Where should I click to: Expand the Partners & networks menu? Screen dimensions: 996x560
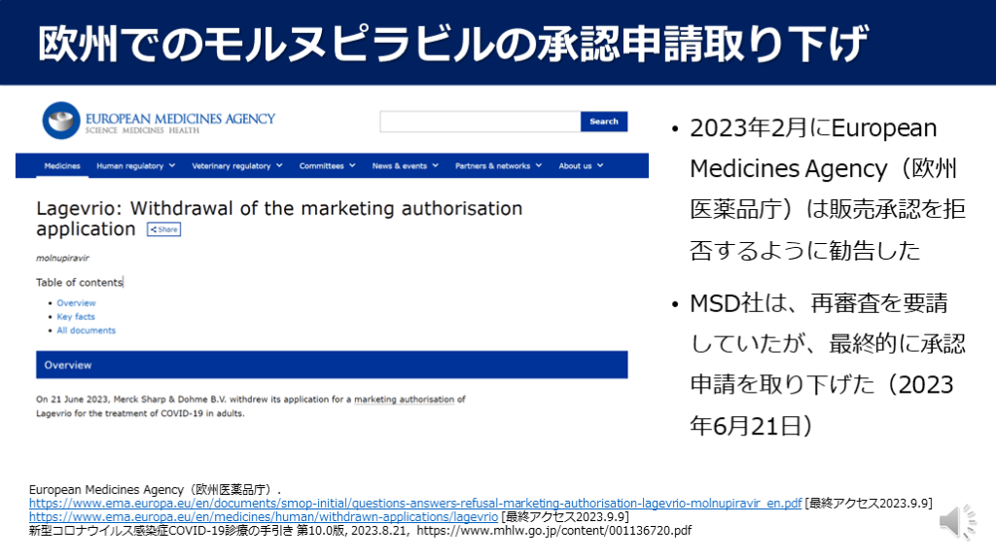[x=497, y=166]
